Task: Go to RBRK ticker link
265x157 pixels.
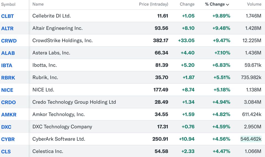Action: [8, 78]
